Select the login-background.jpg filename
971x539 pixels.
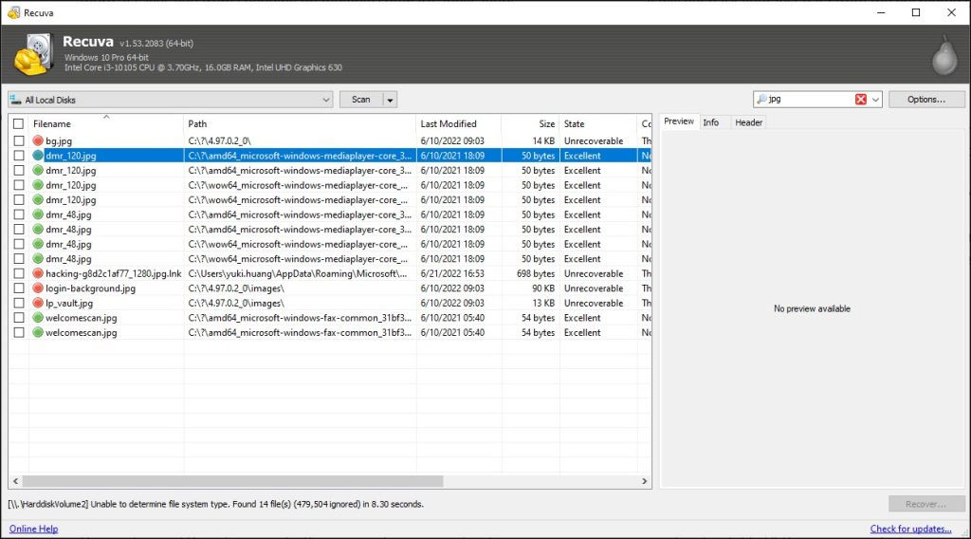90,288
